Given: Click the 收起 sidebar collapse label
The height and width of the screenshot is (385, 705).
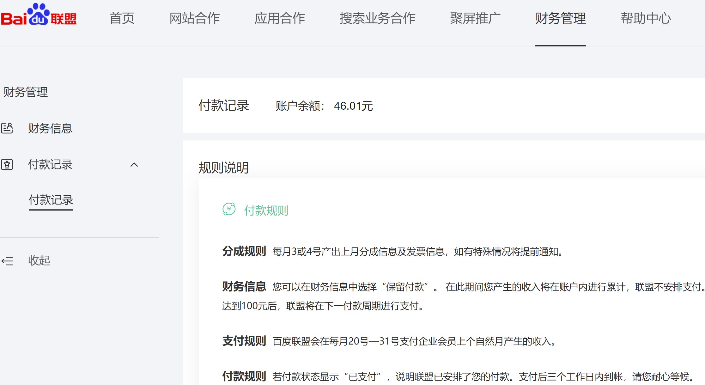Looking at the screenshot, I should [x=39, y=261].
